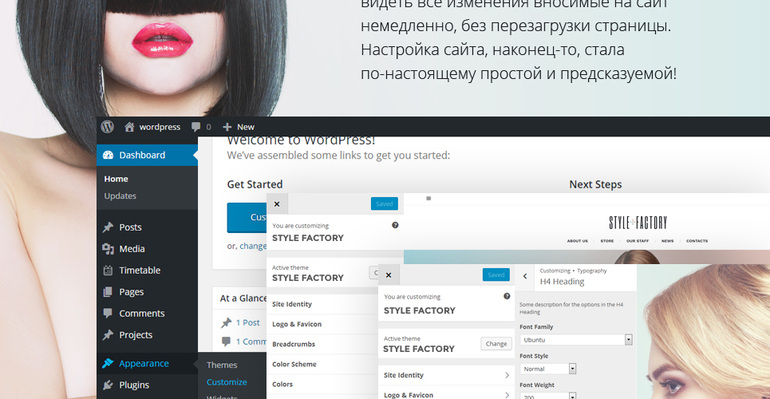Click the Timetable calendar icon in sidebar
The width and height of the screenshot is (770, 399).
click(108, 271)
